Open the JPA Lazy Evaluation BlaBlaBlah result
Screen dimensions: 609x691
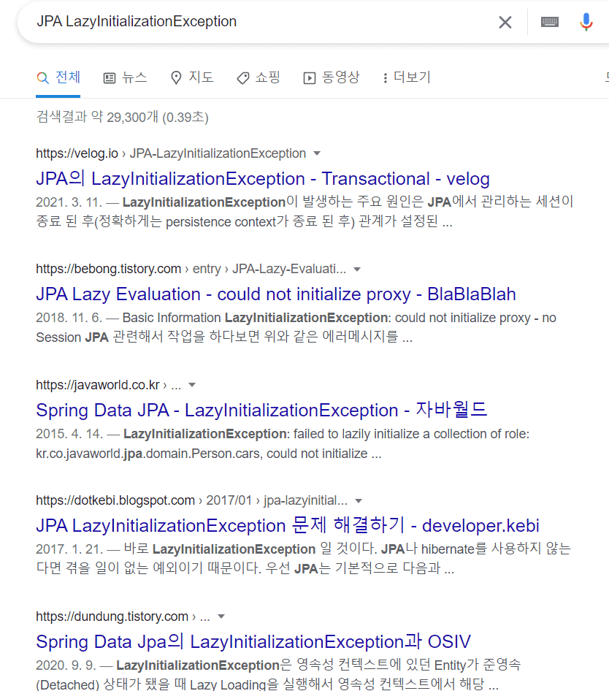click(276, 294)
